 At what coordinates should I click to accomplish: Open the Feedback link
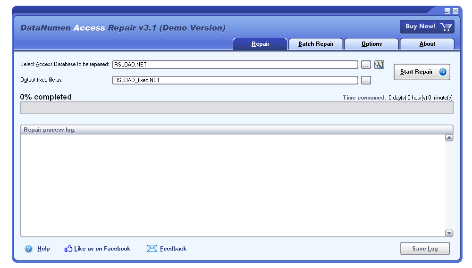pos(173,249)
